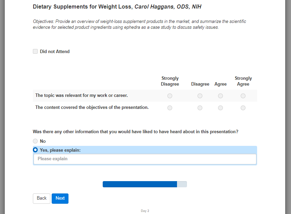Focus the Please explain text field
The image size is (291, 214).
(145, 159)
